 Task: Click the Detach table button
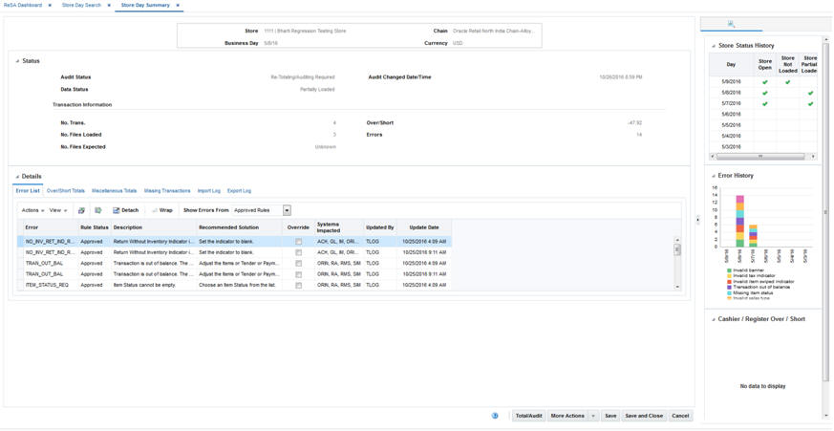coord(126,210)
